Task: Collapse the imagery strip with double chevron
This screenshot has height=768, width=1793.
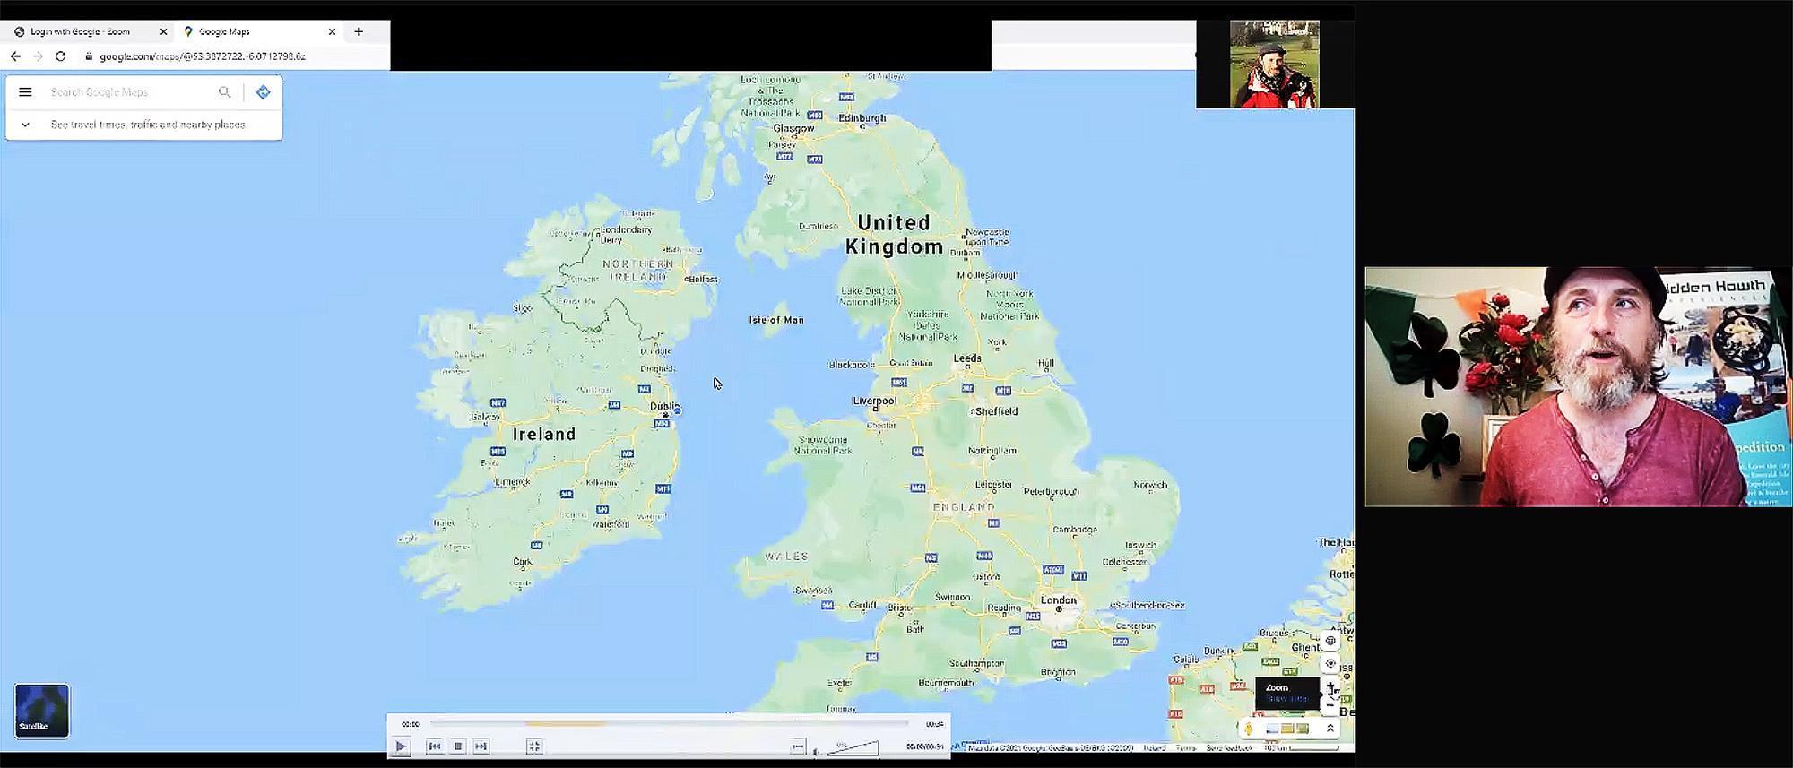Action: [x=1330, y=729]
